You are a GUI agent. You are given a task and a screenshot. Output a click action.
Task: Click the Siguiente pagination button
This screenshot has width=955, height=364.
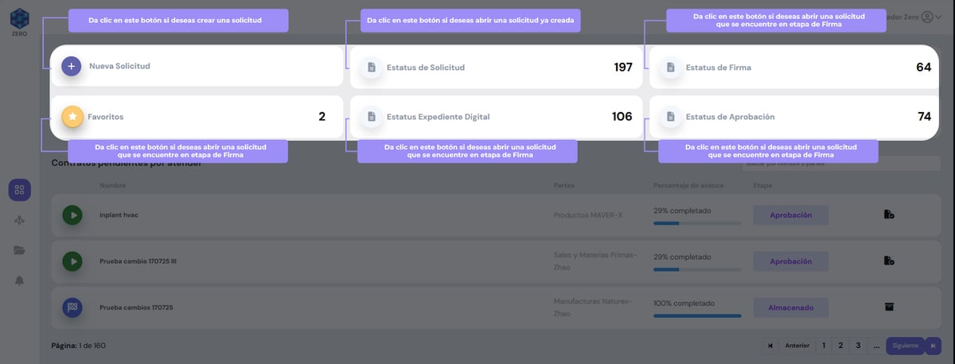pos(905,346)
